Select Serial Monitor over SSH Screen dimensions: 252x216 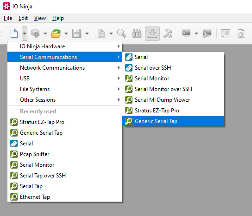tap(173, 89)
